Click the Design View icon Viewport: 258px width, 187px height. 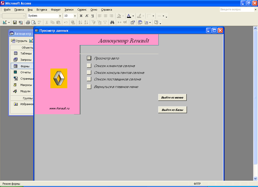coord(5,22)
